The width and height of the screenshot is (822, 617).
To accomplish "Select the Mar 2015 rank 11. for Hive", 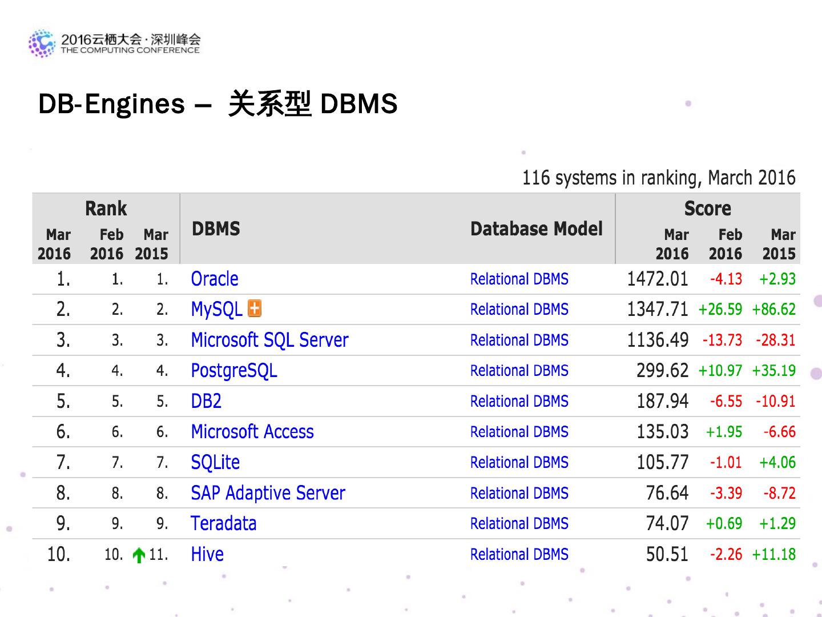I will click(x=159, y=555).
